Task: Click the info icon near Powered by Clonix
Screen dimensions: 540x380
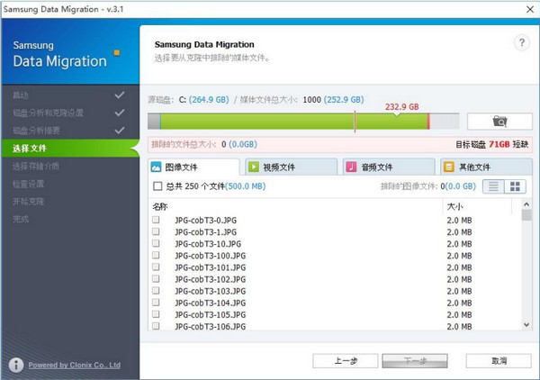Action: (x=16, y=365)
